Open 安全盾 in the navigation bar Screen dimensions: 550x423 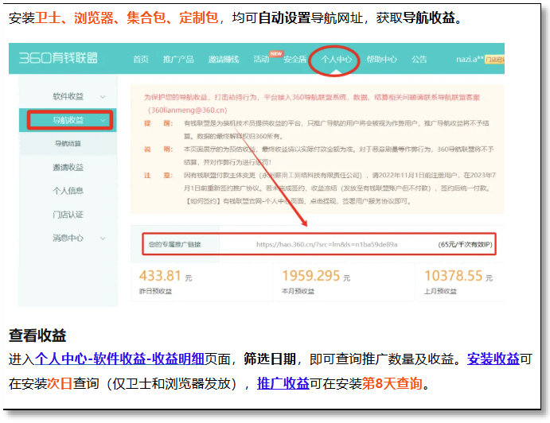pos(295,59)
